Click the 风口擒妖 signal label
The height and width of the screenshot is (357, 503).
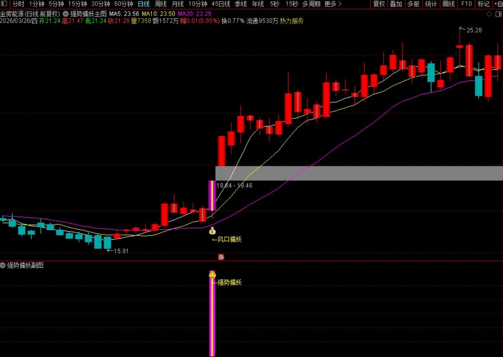click(x=230, y=240)
